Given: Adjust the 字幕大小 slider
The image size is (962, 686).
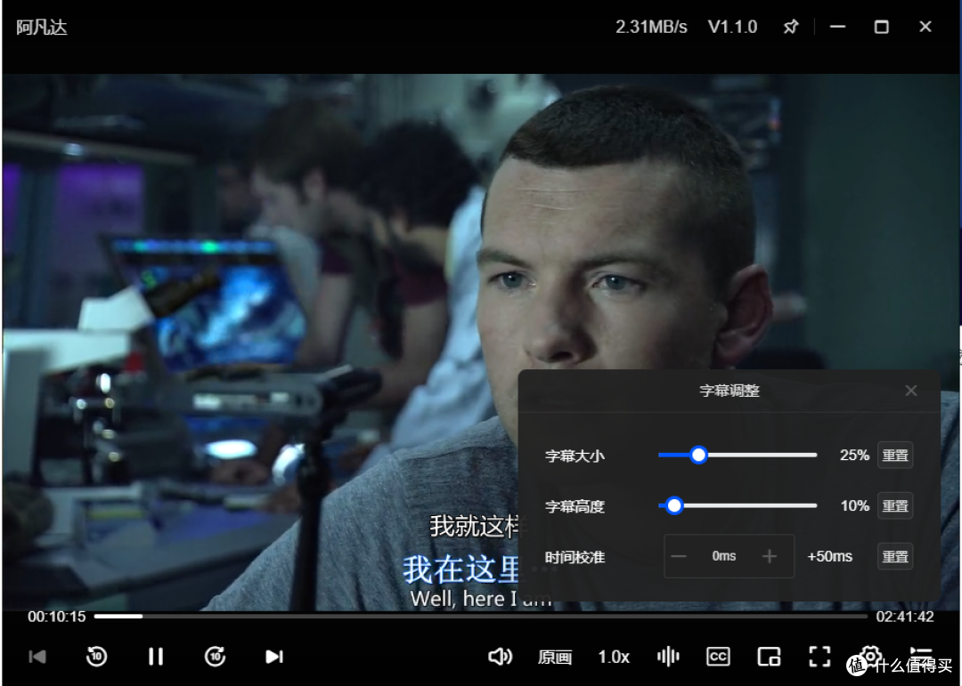Looking at the screenshot, I should [738, 455].
